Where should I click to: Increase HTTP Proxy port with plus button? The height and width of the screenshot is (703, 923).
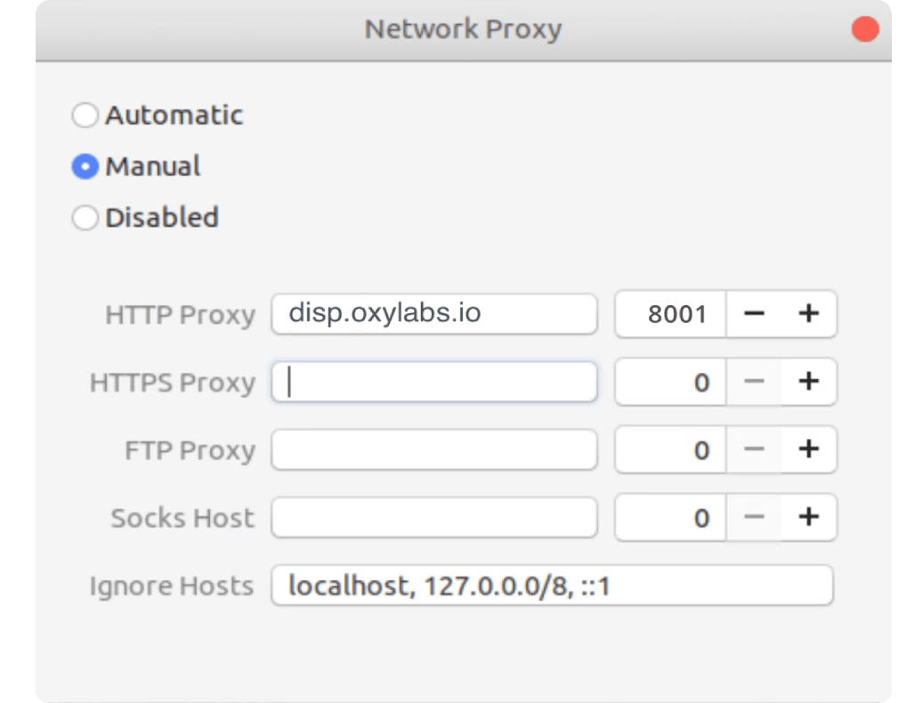point(809,313)
